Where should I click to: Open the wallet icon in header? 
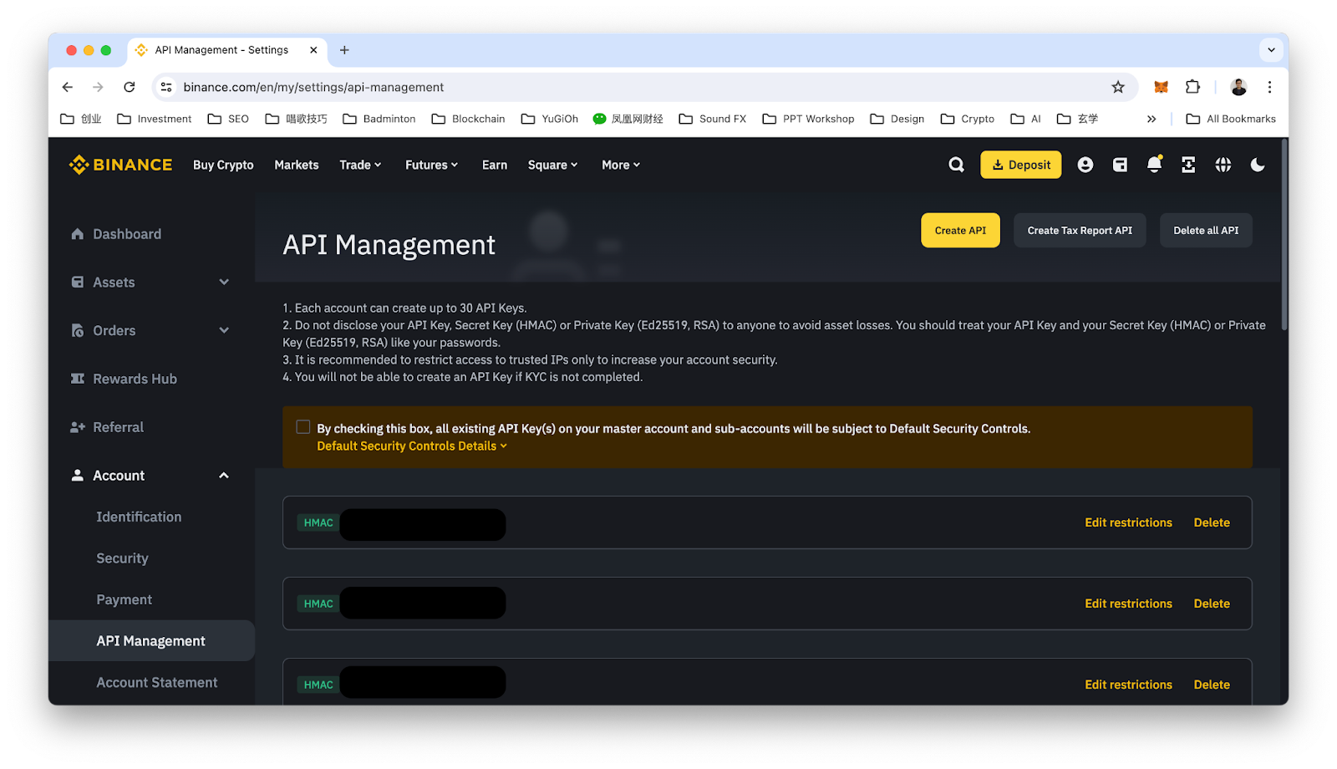point(1120,165)
